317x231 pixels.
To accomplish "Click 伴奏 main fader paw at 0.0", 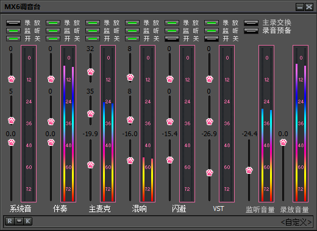I will pyautogui.click(x=51, y=142).
